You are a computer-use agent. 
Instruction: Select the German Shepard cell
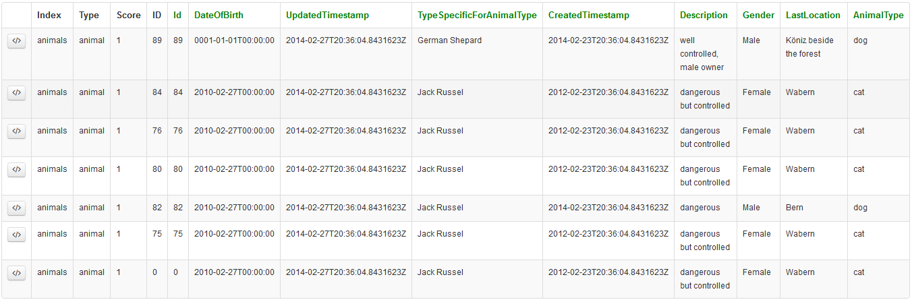point(449,40)
